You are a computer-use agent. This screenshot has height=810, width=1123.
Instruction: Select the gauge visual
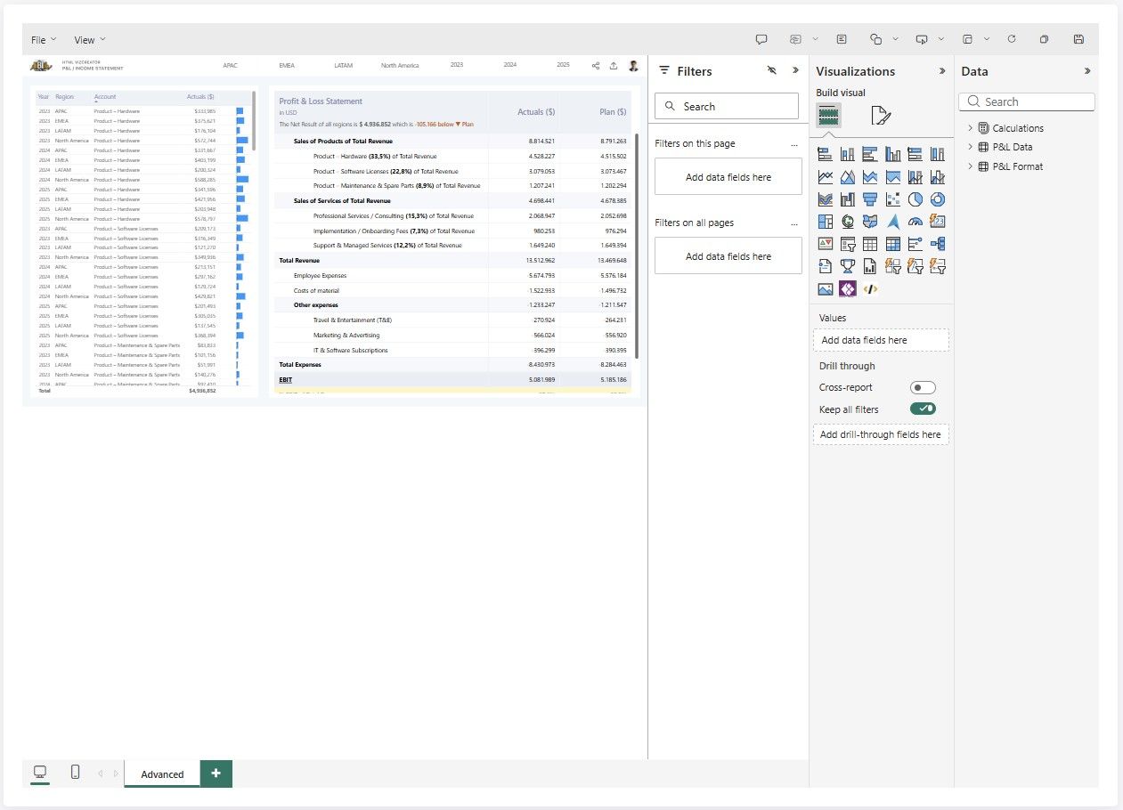point(915,221)
